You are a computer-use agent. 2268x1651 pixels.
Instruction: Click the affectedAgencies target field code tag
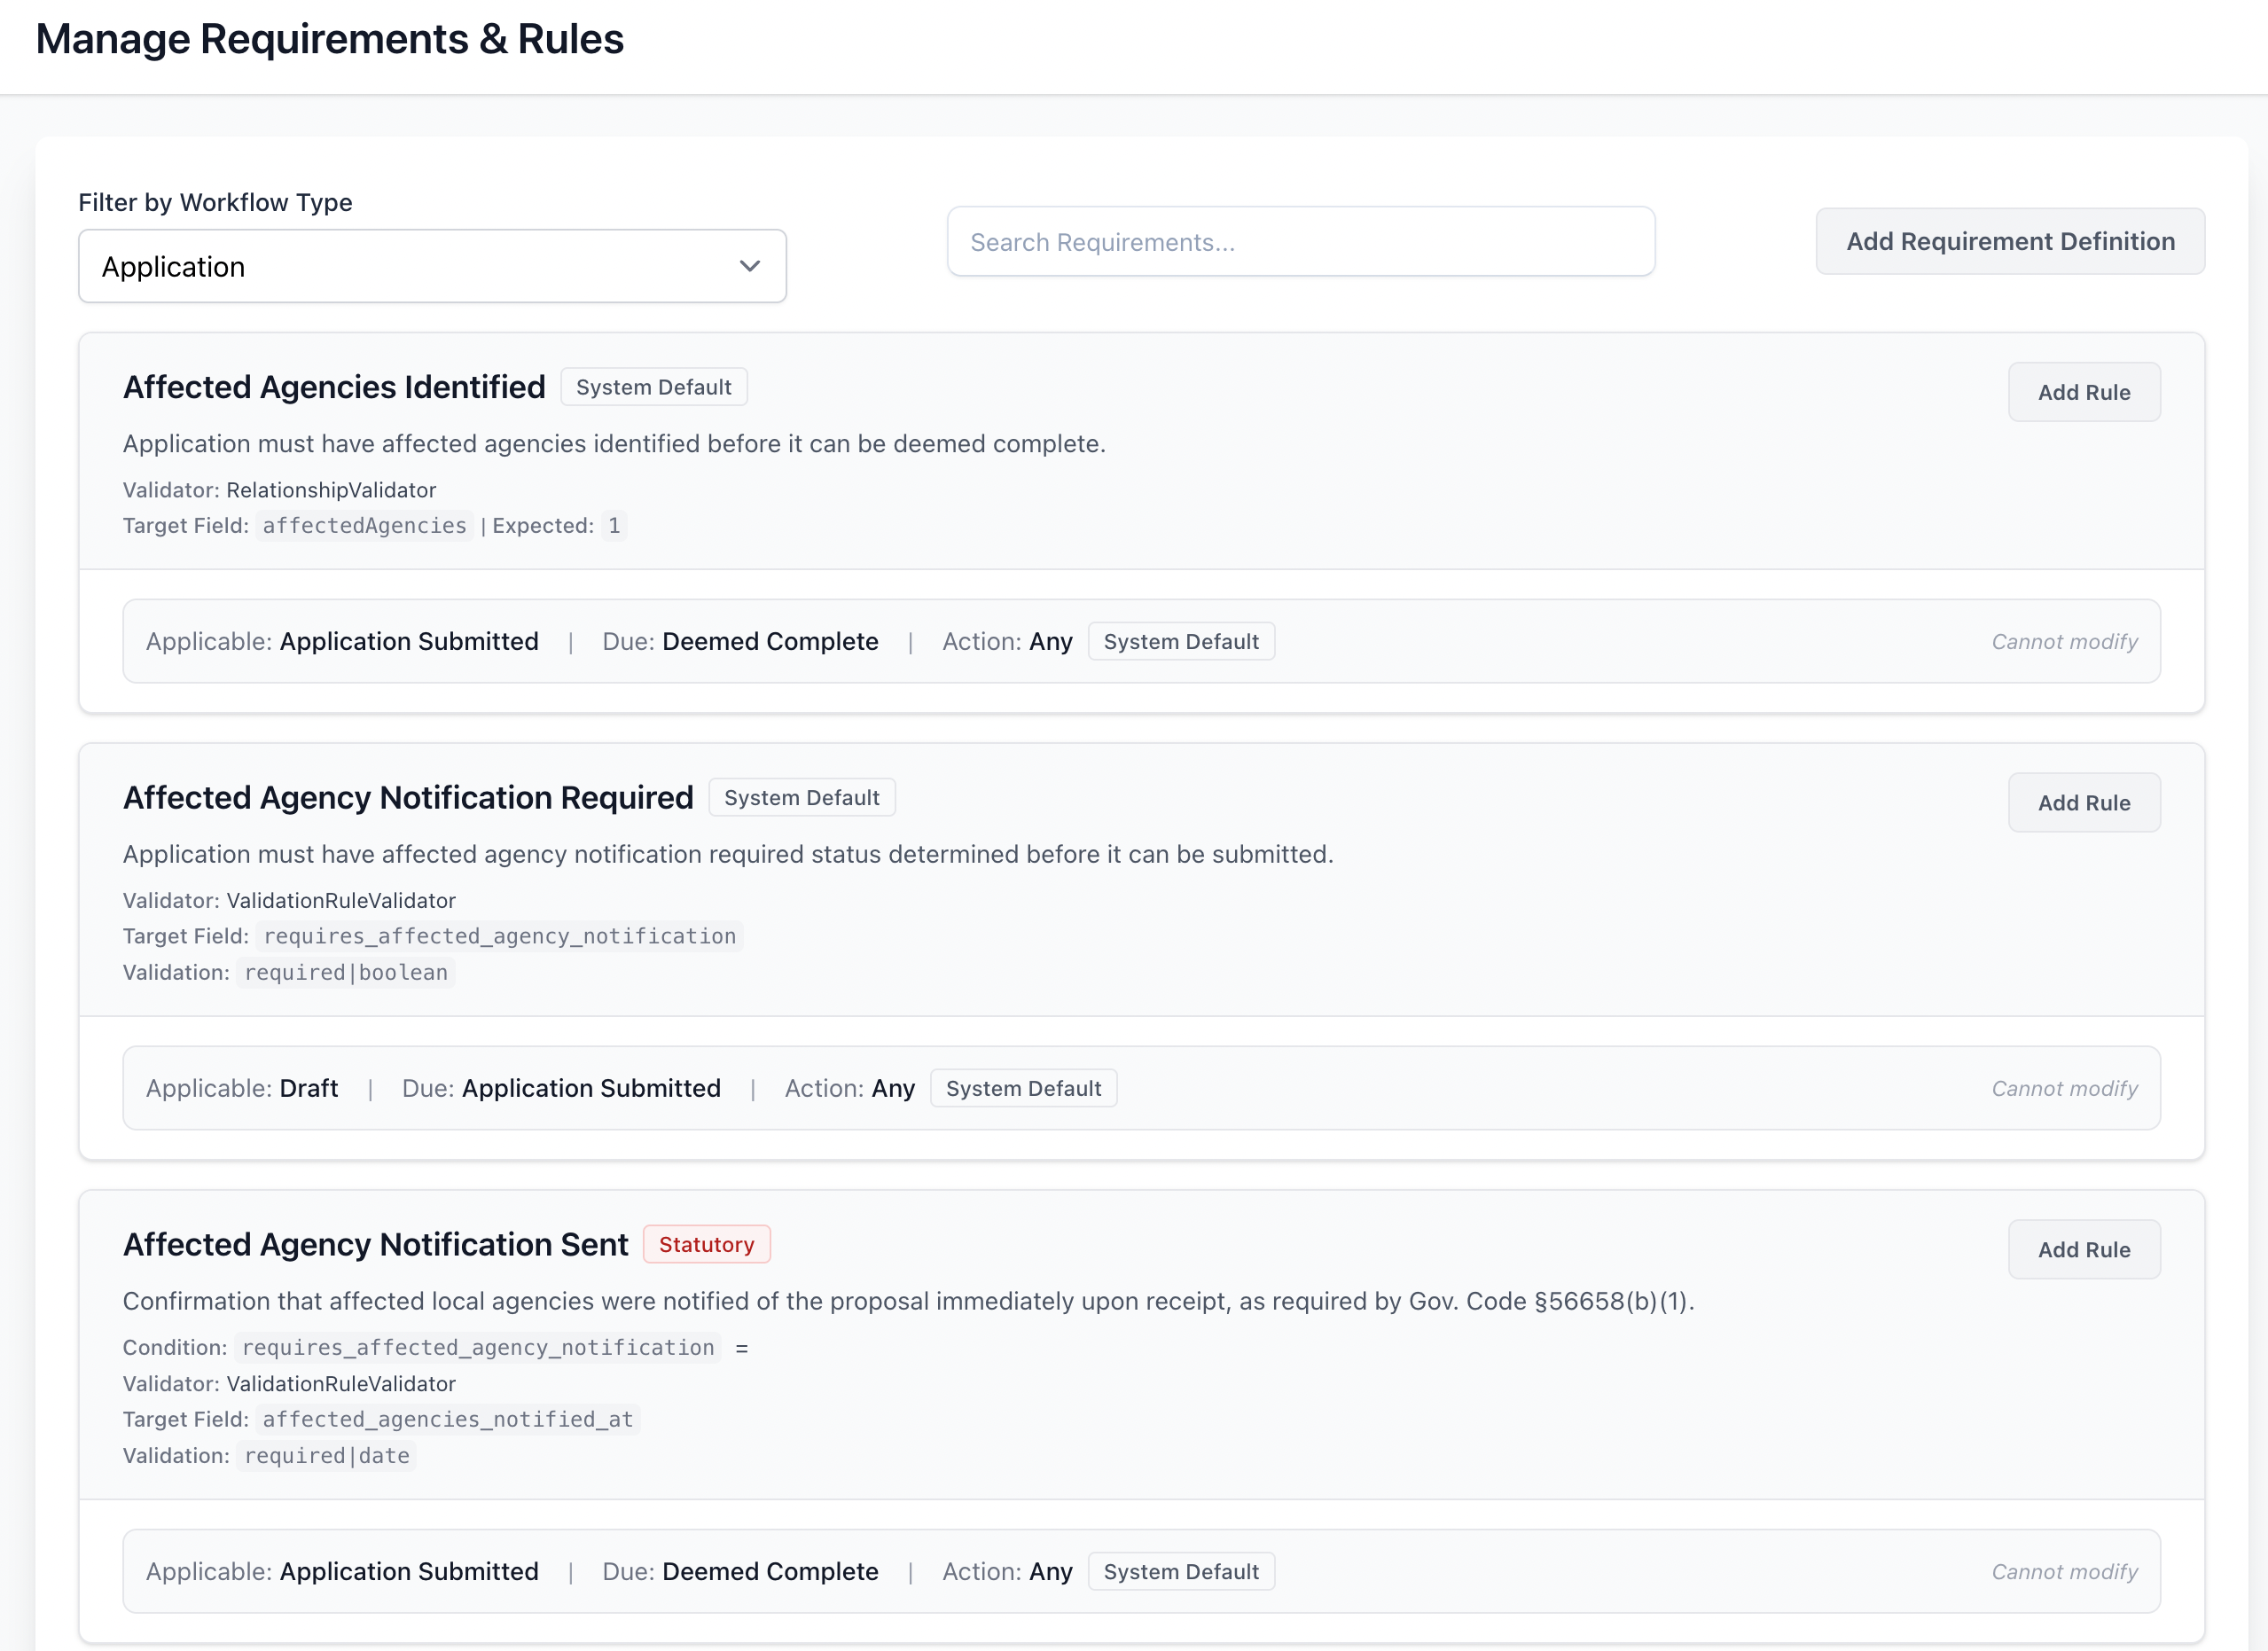364,525
